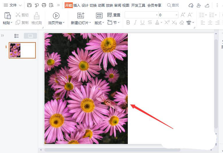Toggle bold text formatting
Image resolution: width=223 pixels, height=153 pixels.
pyautogui.click(x=128, y=22)
